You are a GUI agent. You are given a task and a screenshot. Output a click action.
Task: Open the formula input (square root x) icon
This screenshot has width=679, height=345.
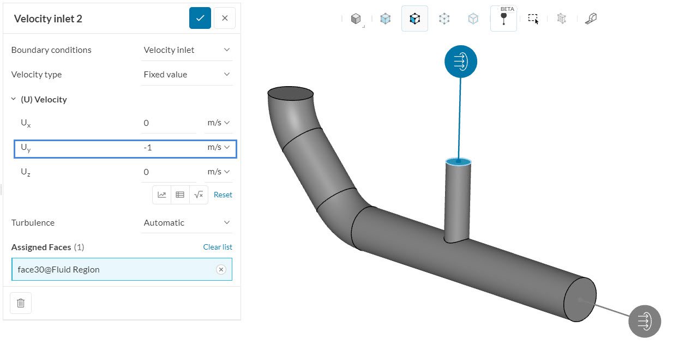[x=199, y=195]
